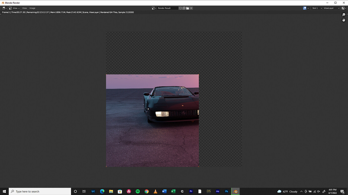
Task: Expand gizmo options dropdown arrow
Action: coord(308,8)
